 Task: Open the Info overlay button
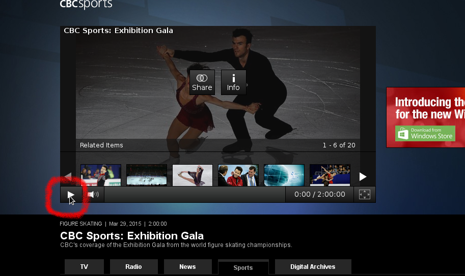tap(233, 82)
